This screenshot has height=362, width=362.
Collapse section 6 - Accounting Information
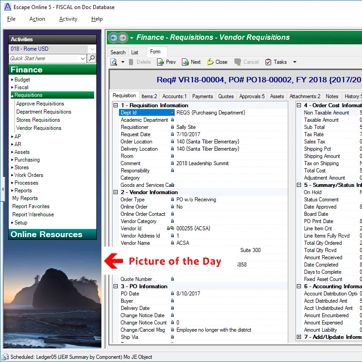click(x=299, y=286)
